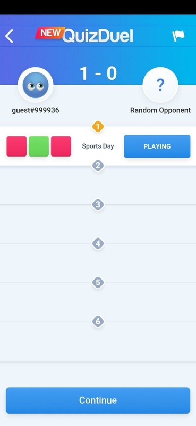Tap the 1 - 0 score display
This screenshot has width=196, height=426.
(98, 73)
